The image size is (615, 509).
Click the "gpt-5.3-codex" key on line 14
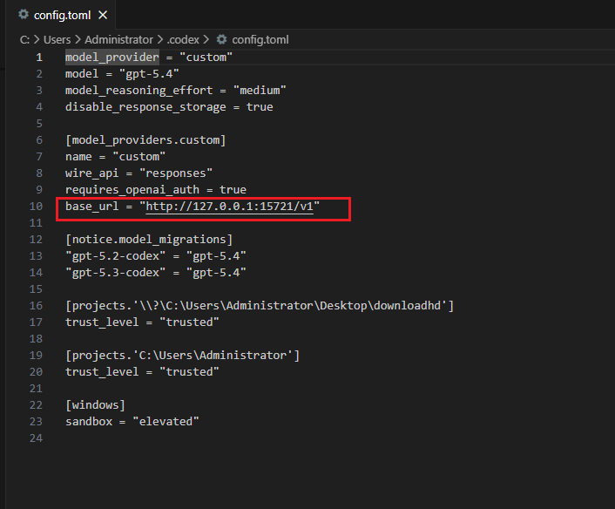(115, 272)
